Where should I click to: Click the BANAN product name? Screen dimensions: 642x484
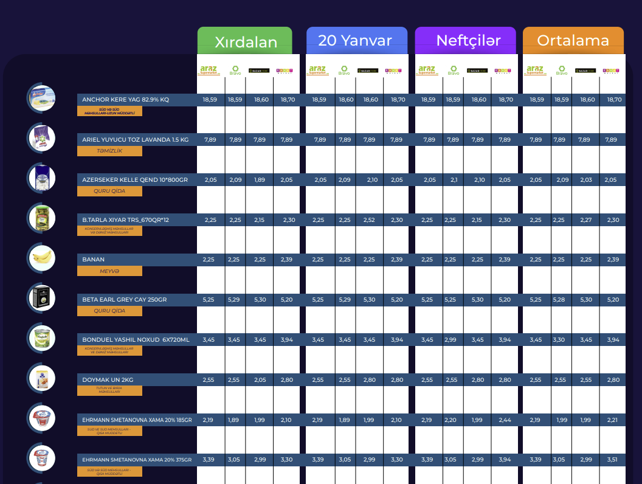[94, 260]
